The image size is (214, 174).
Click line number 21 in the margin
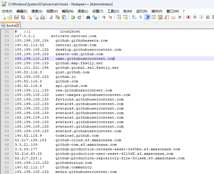7,31
